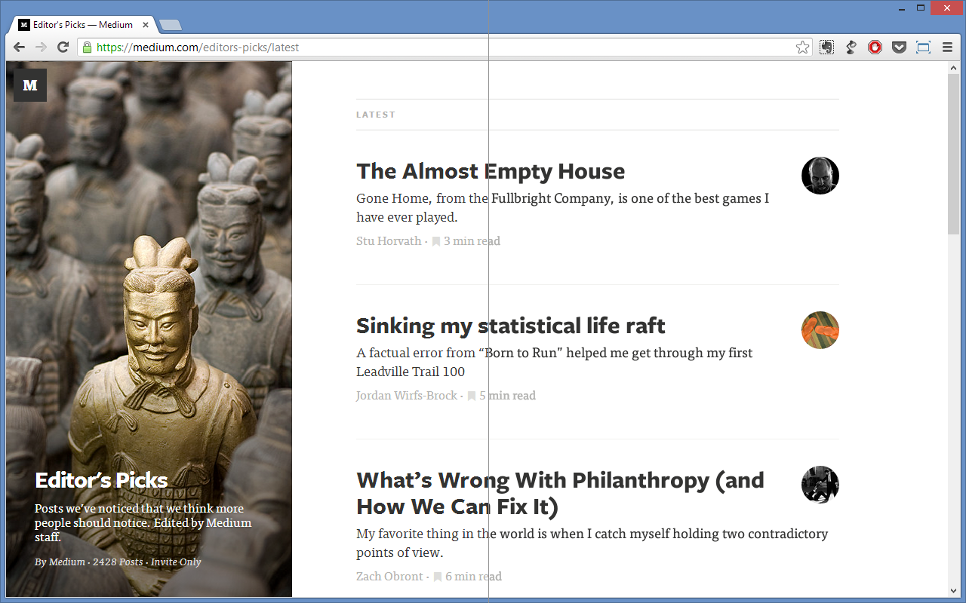Visit Zach Obront's profile

click(x=389, y=577)
